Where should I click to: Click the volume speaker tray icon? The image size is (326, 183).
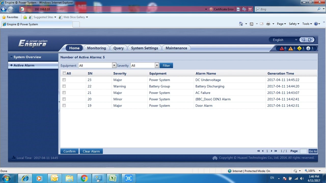[302, 178]
